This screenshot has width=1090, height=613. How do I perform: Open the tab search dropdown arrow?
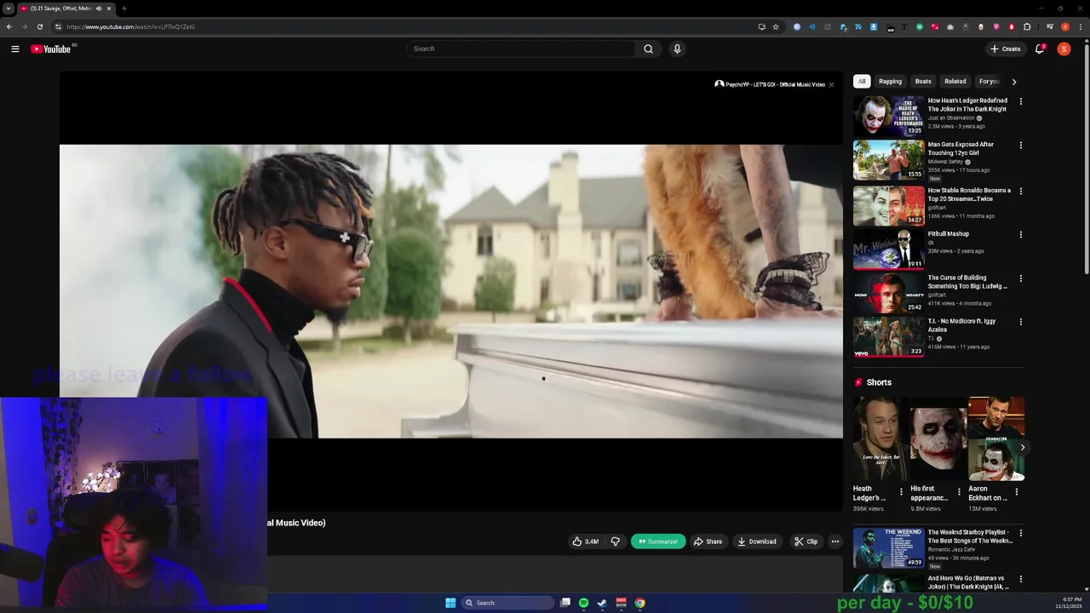[x=8, y=9]
